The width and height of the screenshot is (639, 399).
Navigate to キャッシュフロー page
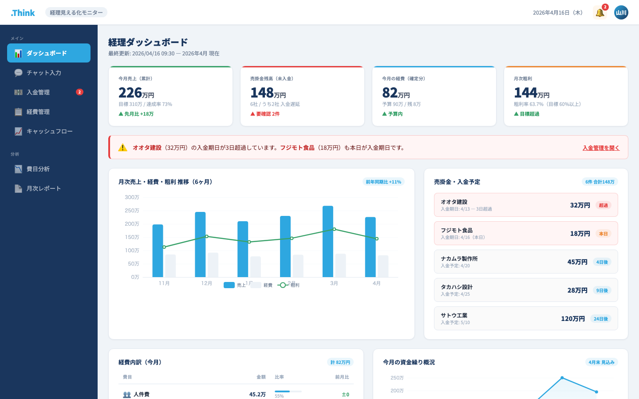[x=49, y=131]
